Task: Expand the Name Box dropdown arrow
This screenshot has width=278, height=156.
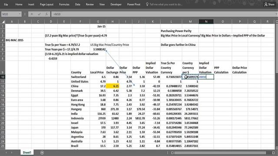Action: tap(20, 14)
